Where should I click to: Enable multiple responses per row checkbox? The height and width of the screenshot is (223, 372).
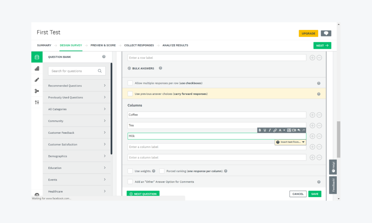(130, 83)
